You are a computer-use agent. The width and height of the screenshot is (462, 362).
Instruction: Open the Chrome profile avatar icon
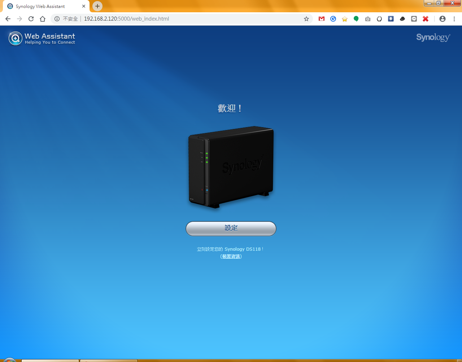pyautogui.click(x=443, y=19)
